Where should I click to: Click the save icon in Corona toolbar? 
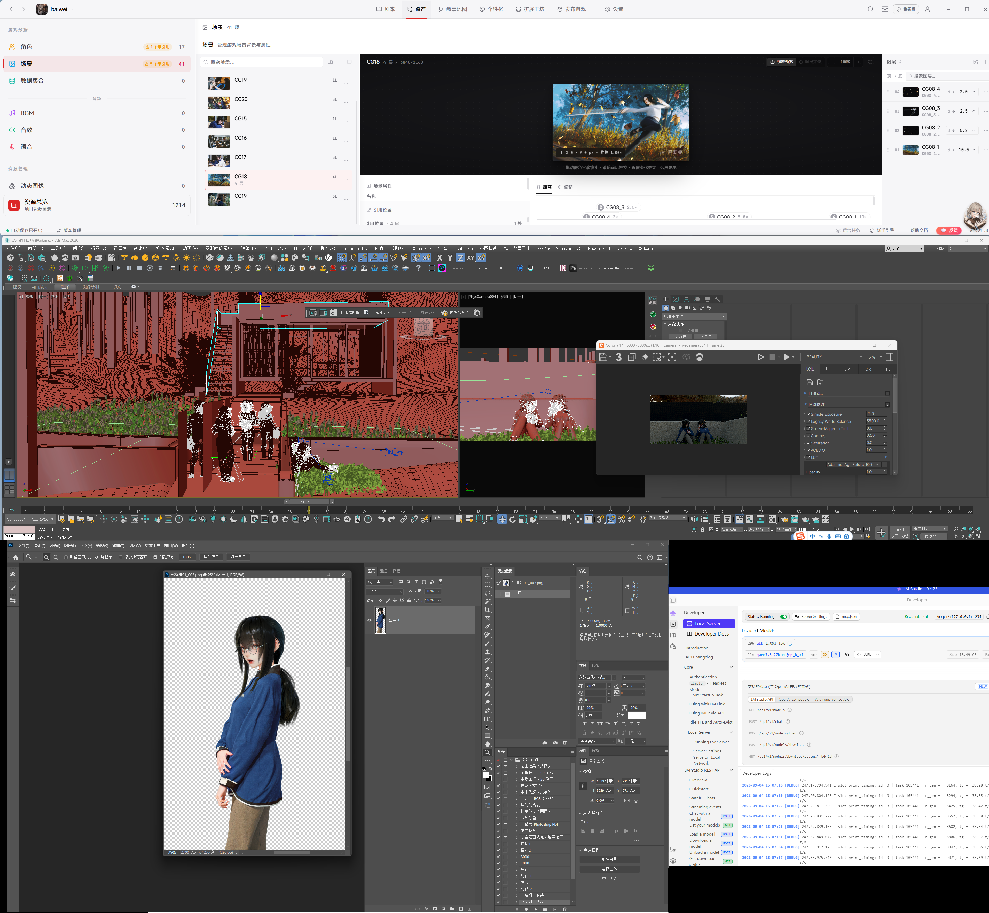603,357
